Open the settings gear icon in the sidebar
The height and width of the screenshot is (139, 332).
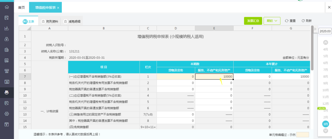(x=7, y=114)
